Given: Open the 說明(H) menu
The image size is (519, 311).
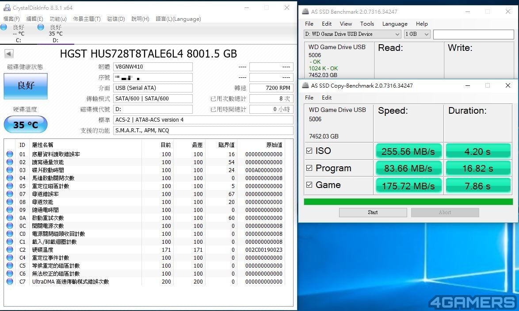Looking at the screenshot, I should [x=140, y=19].
